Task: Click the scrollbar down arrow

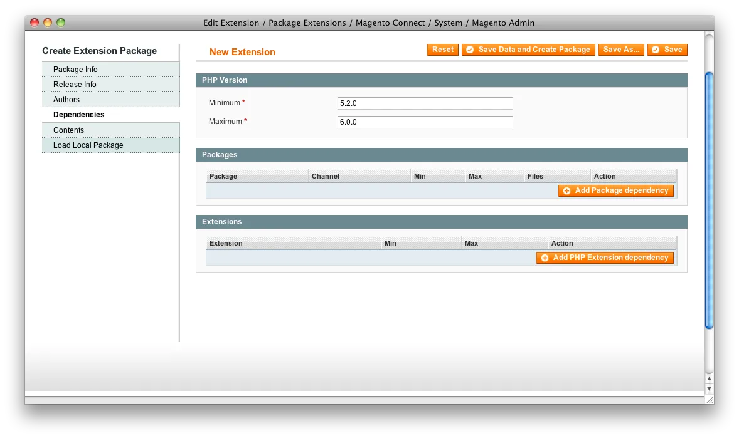Action: coord(709,388)
